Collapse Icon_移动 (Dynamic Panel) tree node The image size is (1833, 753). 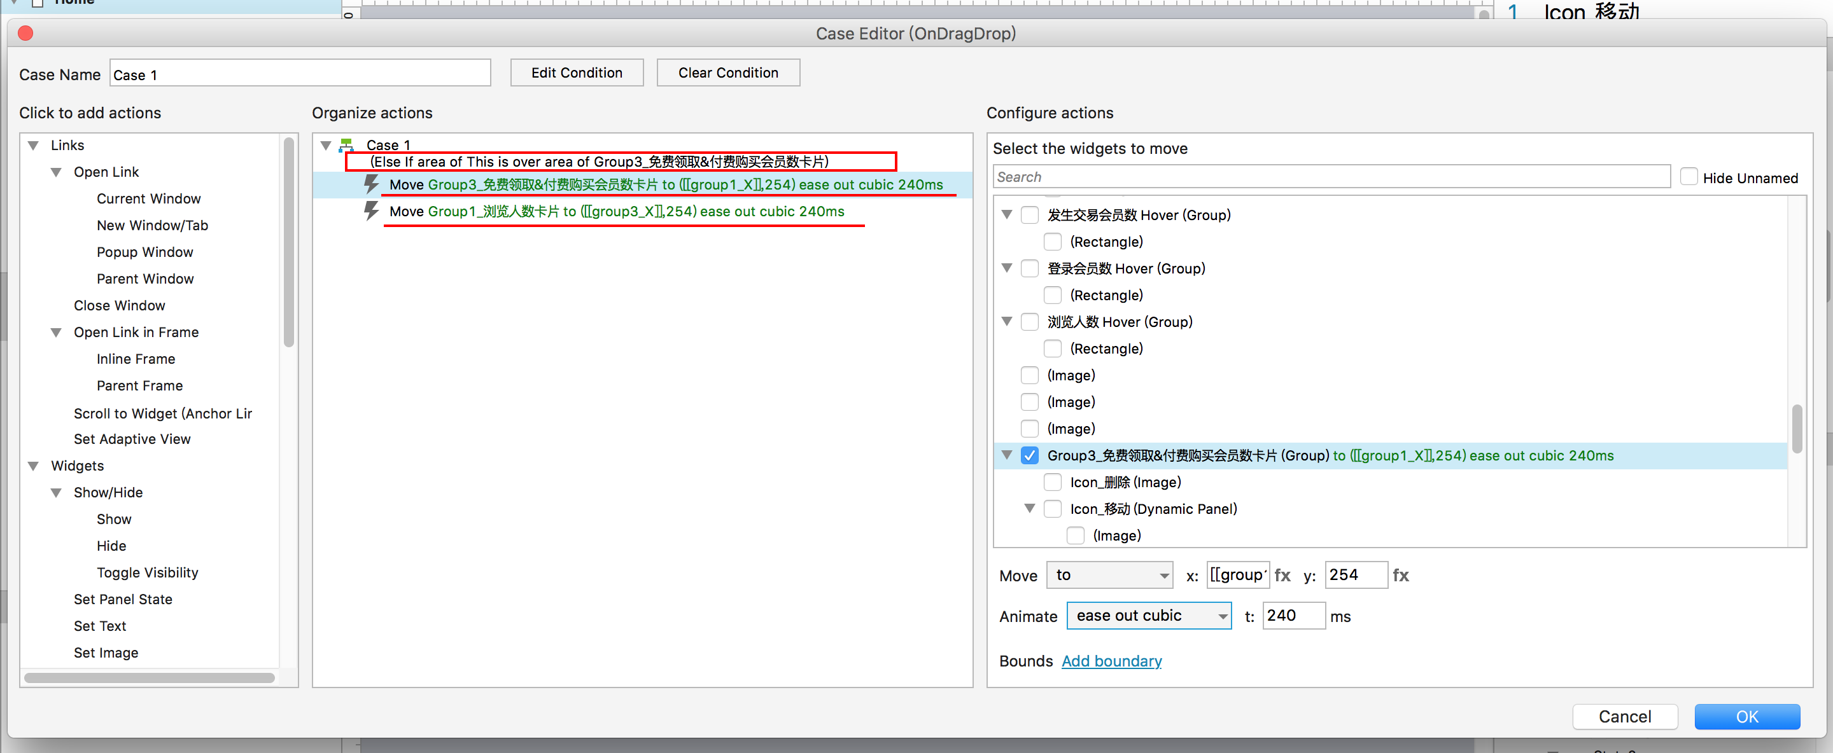1029,509
